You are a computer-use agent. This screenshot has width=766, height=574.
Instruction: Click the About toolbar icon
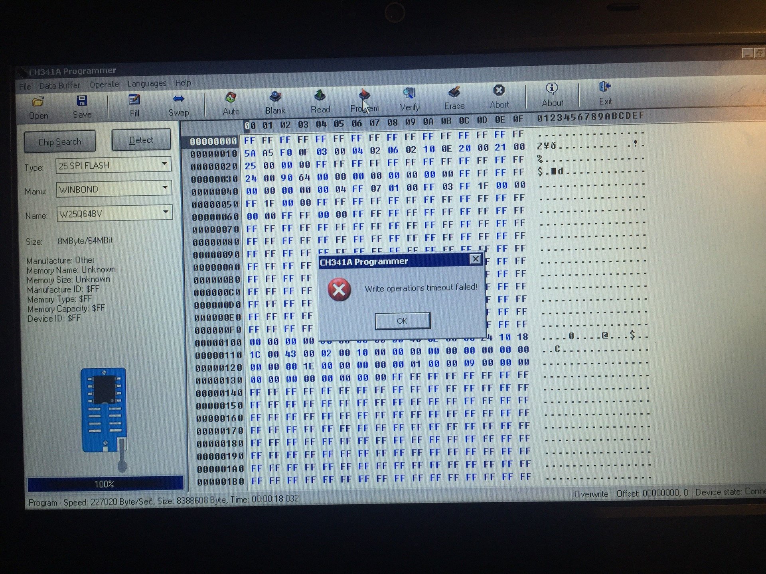pyautogui.click(x=552, y=95)
